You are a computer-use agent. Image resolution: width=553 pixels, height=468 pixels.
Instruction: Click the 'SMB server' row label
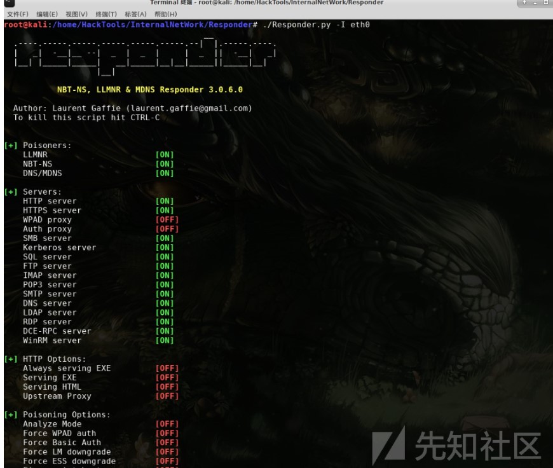tap(47, 238)
